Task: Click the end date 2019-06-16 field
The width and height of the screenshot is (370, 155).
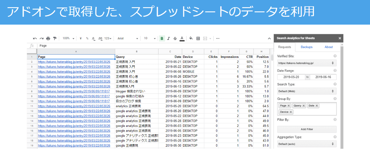Action: click(x=323, y=77)
